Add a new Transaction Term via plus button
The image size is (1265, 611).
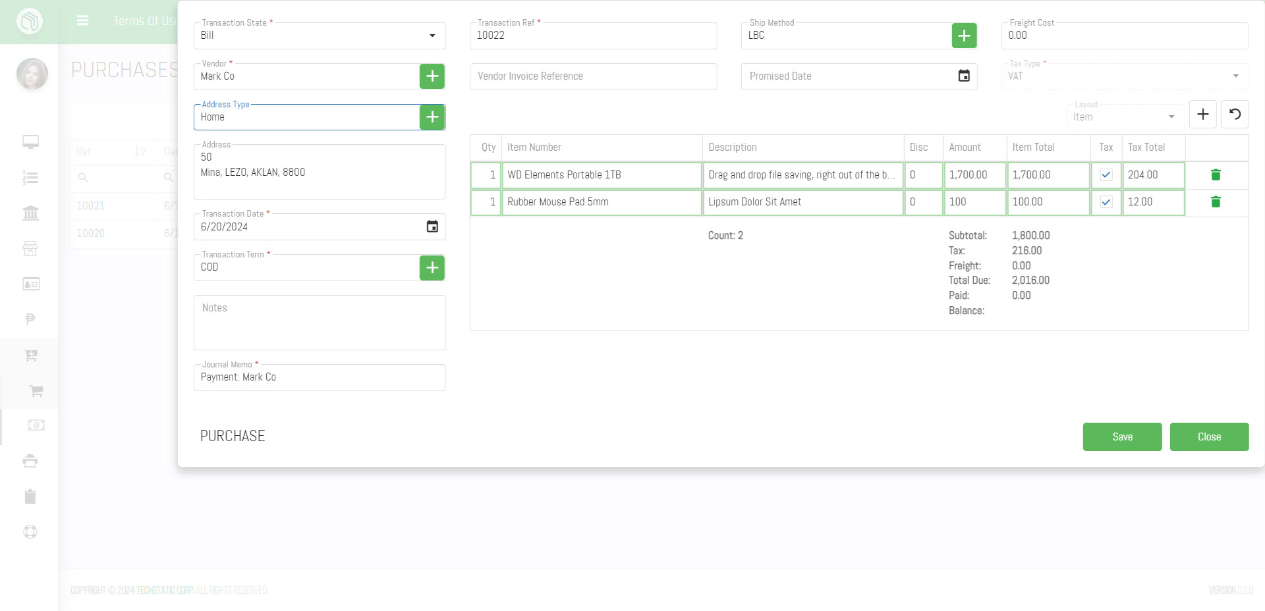(x=432, y=268)
